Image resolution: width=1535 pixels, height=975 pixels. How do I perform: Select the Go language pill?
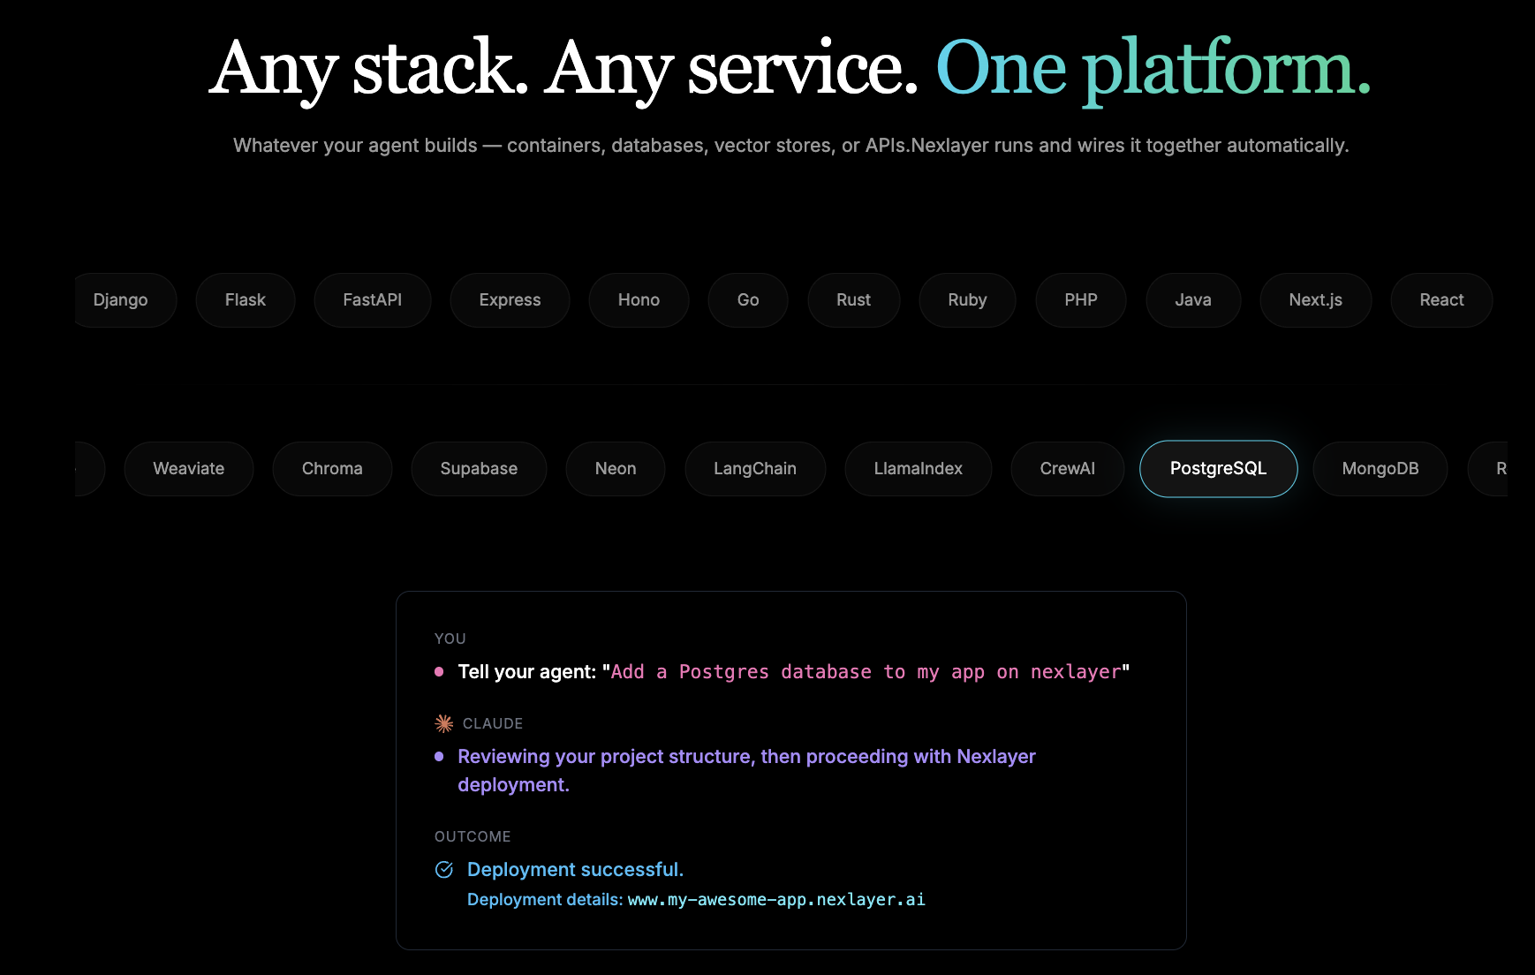748,300
